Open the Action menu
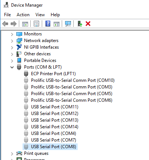 23,15
